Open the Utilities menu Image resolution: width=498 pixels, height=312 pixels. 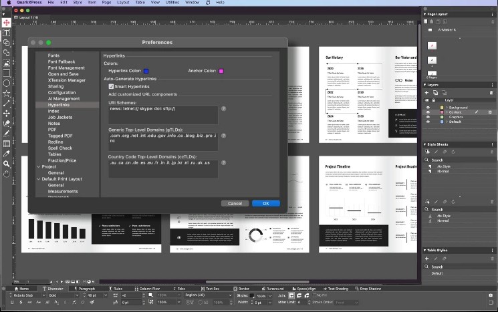172,2
